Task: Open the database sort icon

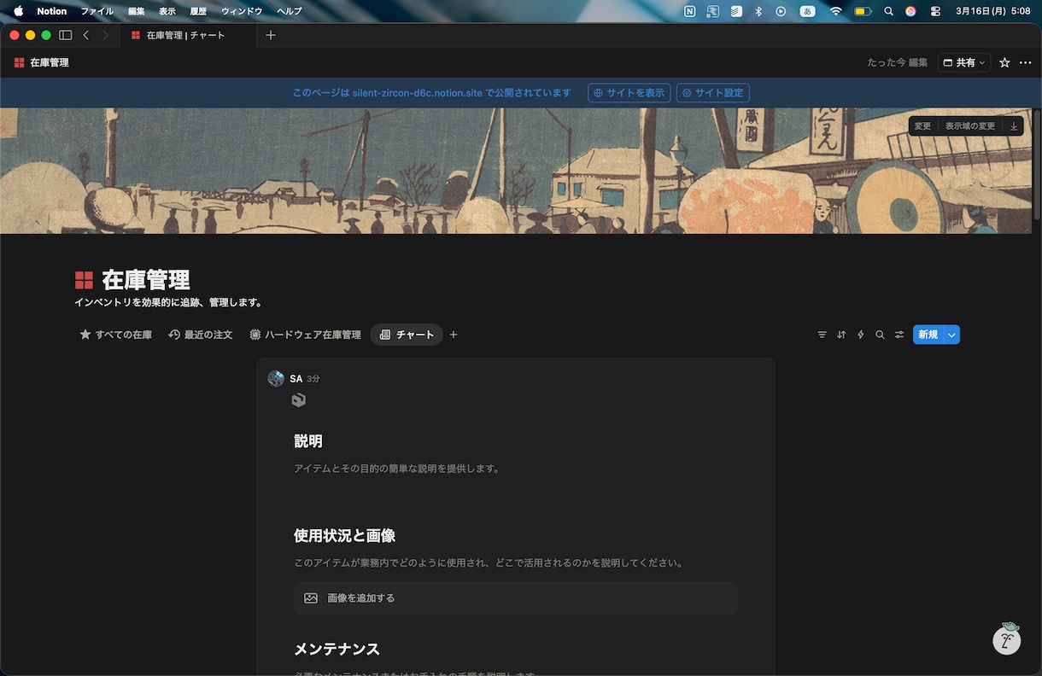Action: (841, 335)
